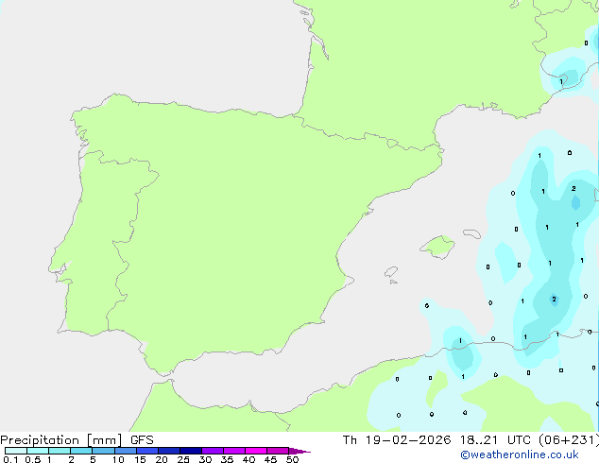Pick the legend swatch between 2 and 5
This screenshot has width=599, height=463.
[x=81, y=451]
